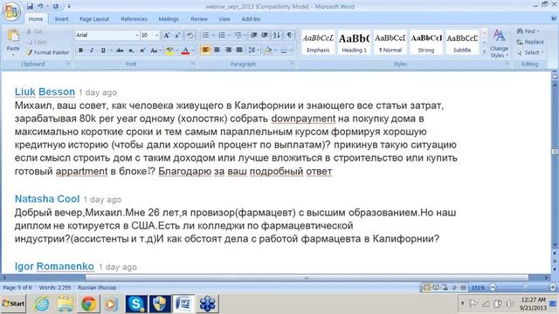
Task: Click the numbered list icon
Action: [222, 35]
